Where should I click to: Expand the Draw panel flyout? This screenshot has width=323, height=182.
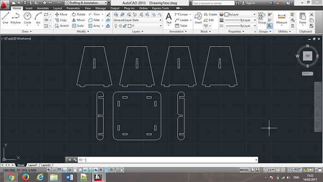pyautogui.click(x=27, y=31)
